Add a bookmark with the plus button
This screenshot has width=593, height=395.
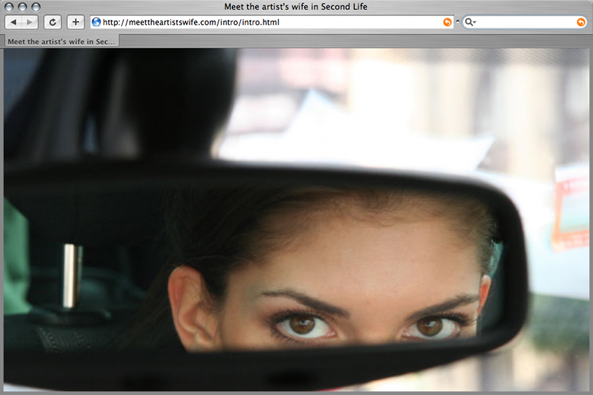[76, 23]
